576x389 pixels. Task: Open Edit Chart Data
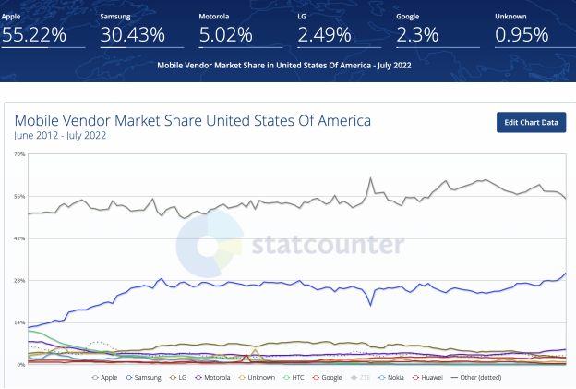pyautogui.click(x=531, y=123)
